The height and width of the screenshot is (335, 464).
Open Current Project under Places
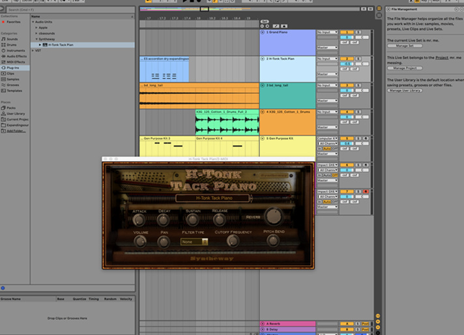[x=18, y=119]
